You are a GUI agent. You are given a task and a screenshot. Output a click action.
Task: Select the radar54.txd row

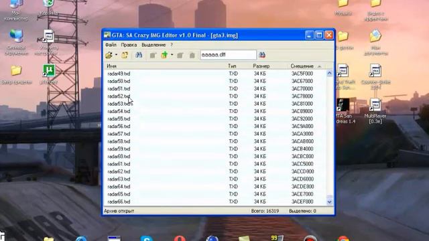[x=215, y=111]
